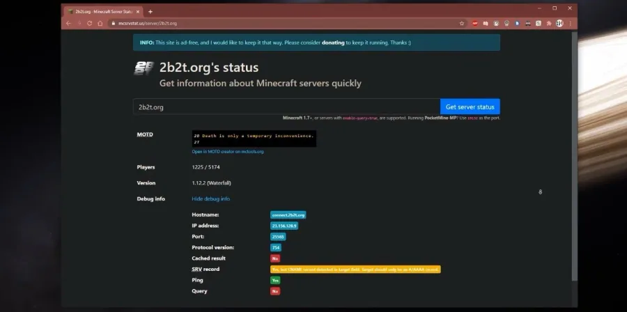Click the browser back arrow
The image size is (627, 312).
[68, 23]
